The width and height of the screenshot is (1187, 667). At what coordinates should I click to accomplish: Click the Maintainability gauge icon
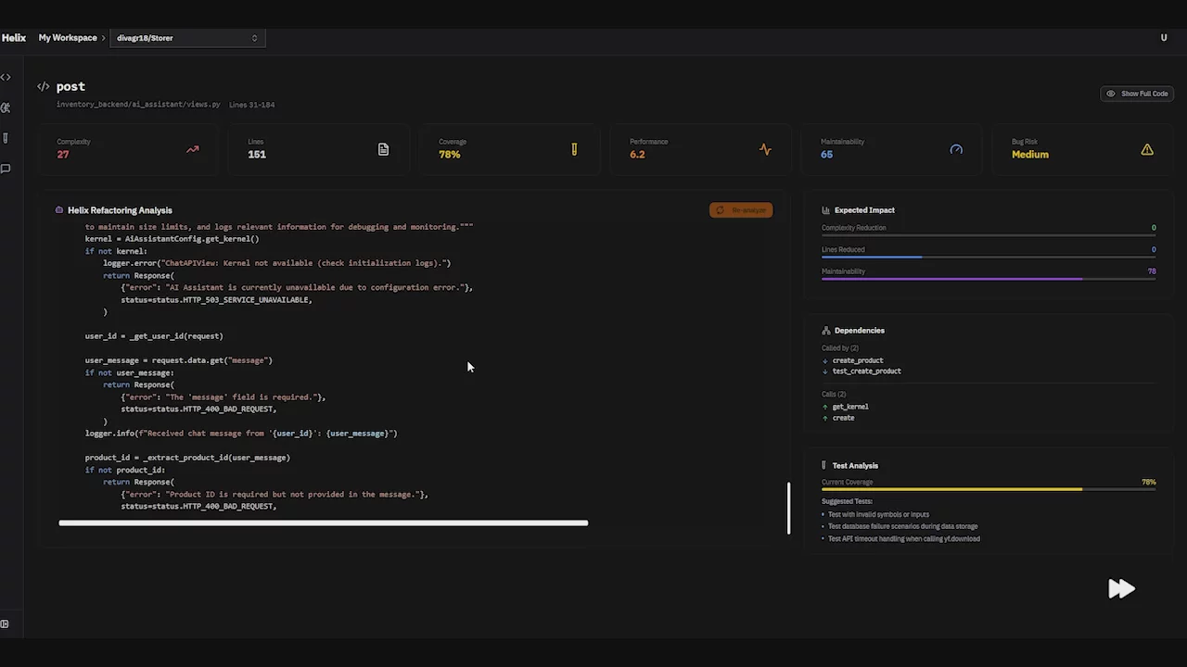pyautogui.click(x=956, y=149)
